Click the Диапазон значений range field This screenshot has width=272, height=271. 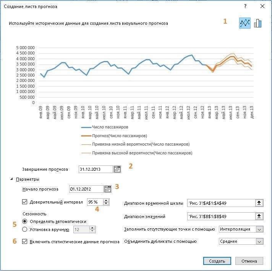click(221, 216)
